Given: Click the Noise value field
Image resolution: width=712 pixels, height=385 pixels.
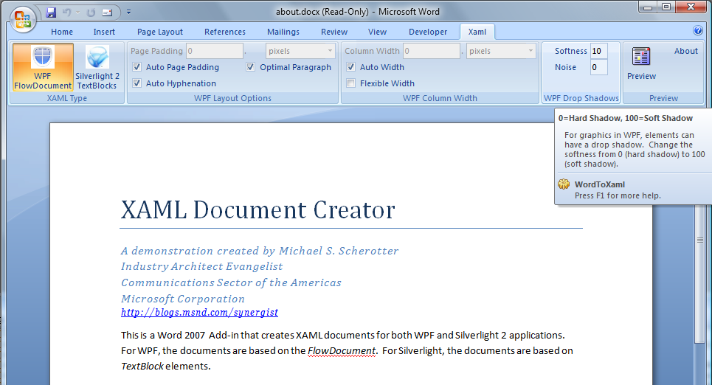Looking at the screenshot, I should click(598, 67).
